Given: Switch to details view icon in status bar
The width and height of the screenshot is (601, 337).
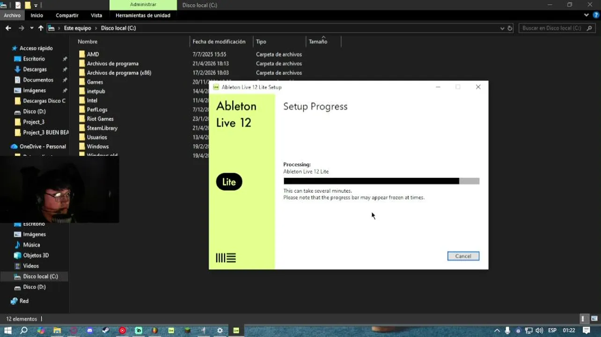Looking at the screenshot, I should pyautogui.click(x=583, y=319).
